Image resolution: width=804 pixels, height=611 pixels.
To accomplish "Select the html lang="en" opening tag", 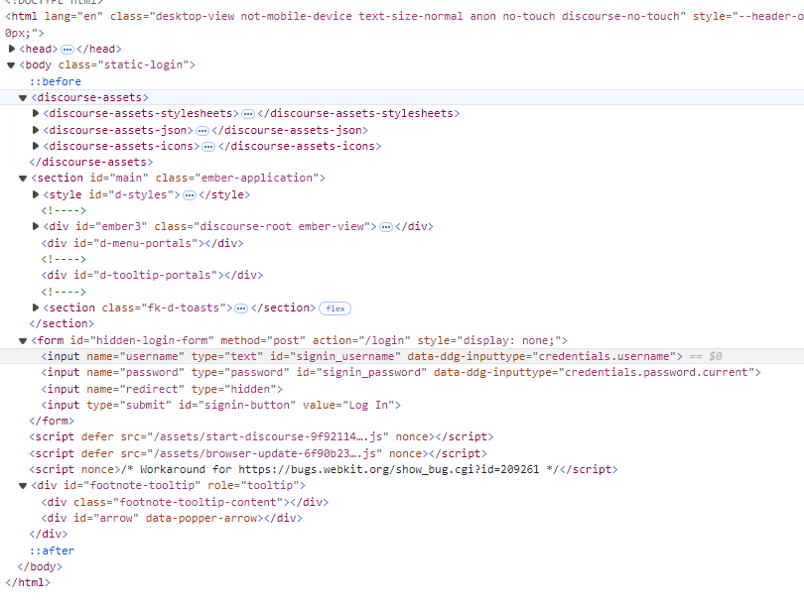I will (x=402, y=24).
